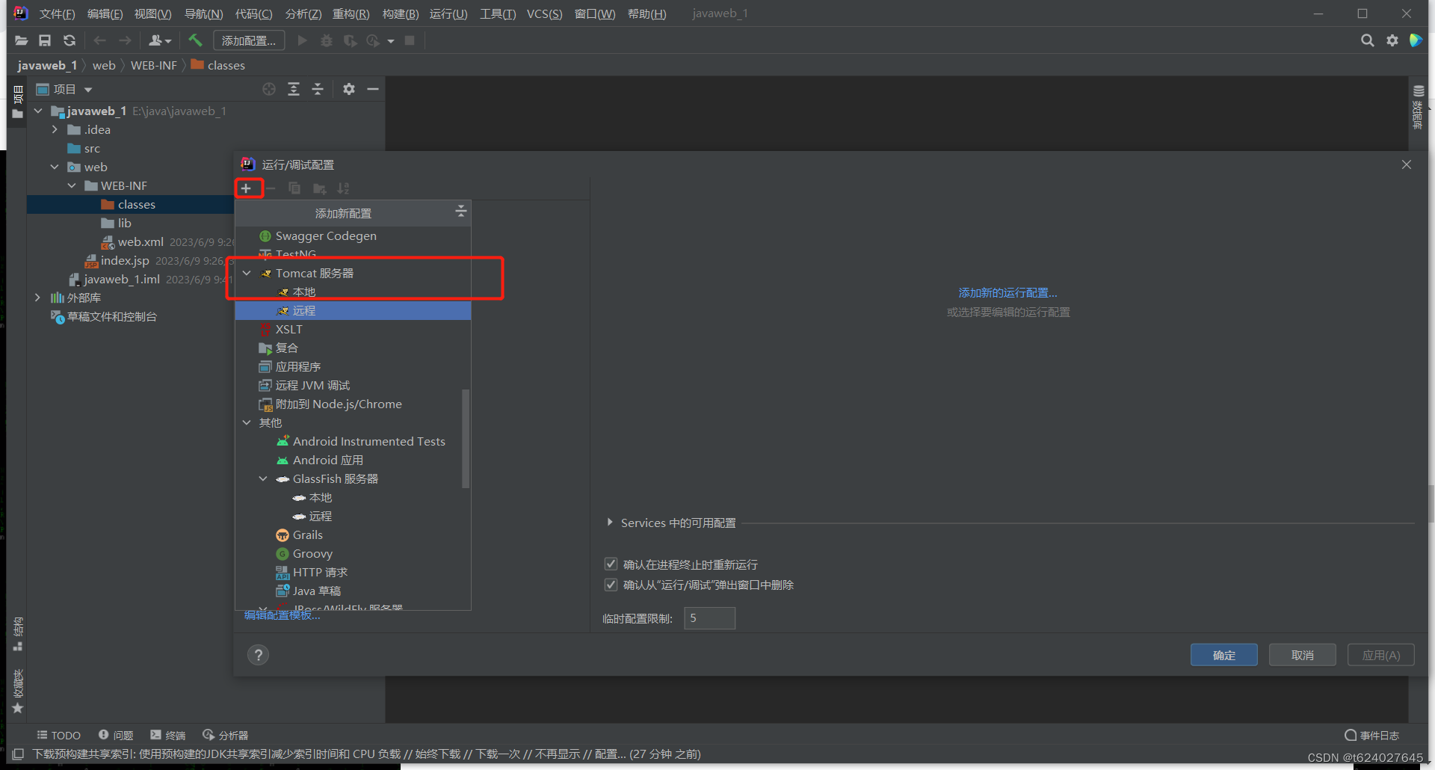Click the Sort configurations icon
Screen dimensions: 1435x770
tap(343, 188)
